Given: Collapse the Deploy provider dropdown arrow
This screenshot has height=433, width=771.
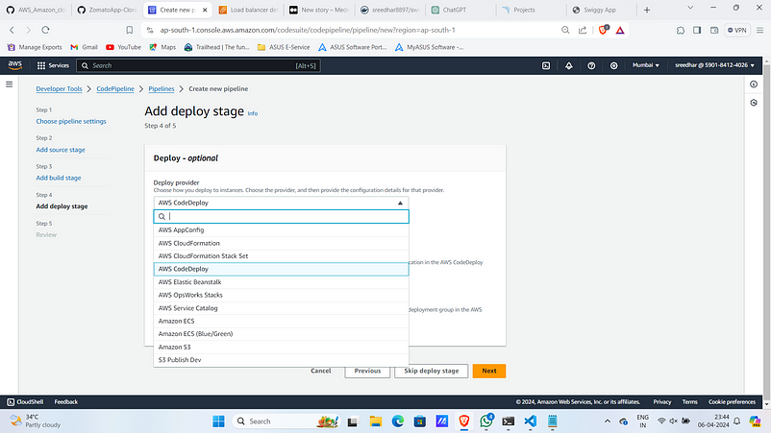Looking at the screenshot, I should 400,203.
